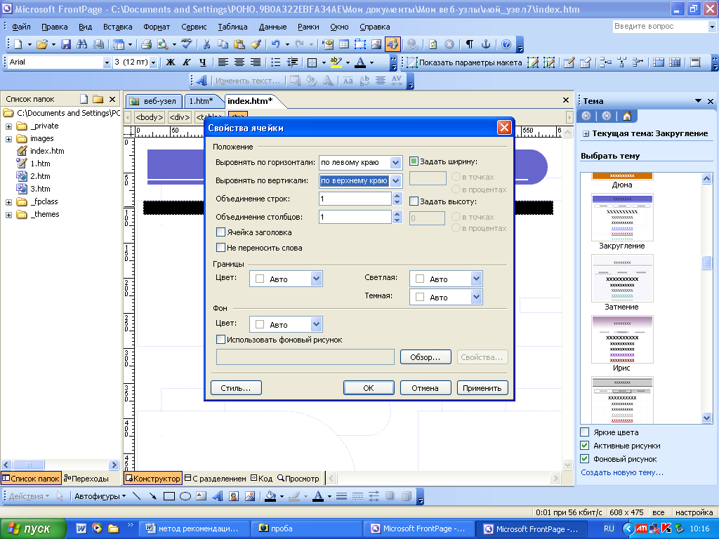Open vertical alignment dropdown (по верхнему краю)
719x539 pixels.
[x=396, y=180]
